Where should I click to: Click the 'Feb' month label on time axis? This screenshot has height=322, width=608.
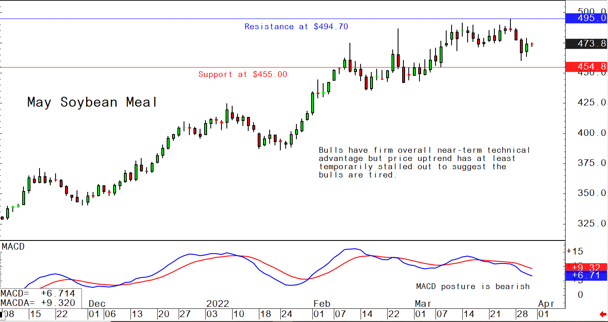pos(321,304)
